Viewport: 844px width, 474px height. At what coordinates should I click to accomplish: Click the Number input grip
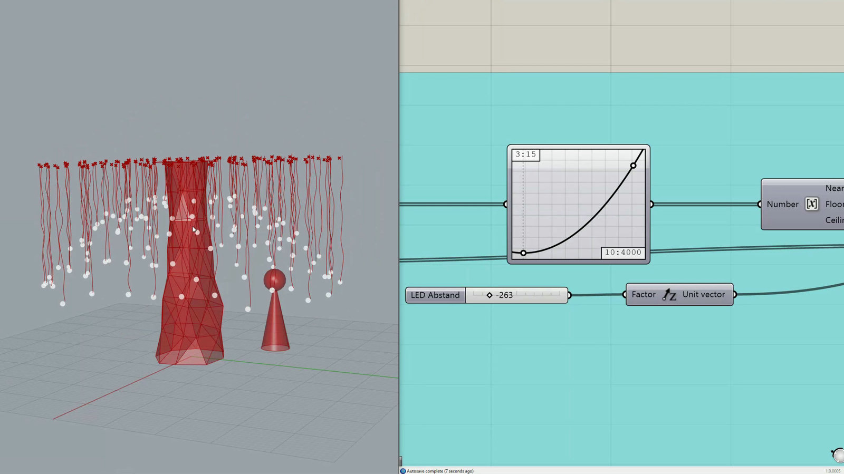[x=760, y=204]
